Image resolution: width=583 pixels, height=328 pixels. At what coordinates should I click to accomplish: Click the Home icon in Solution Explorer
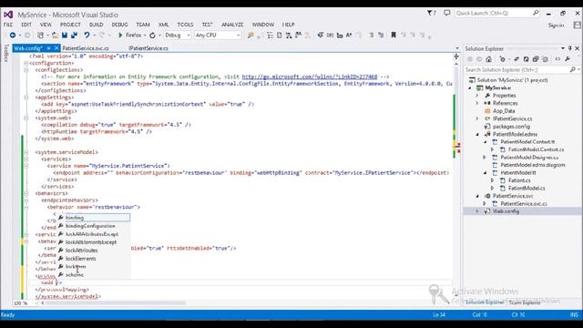[488, 59]
